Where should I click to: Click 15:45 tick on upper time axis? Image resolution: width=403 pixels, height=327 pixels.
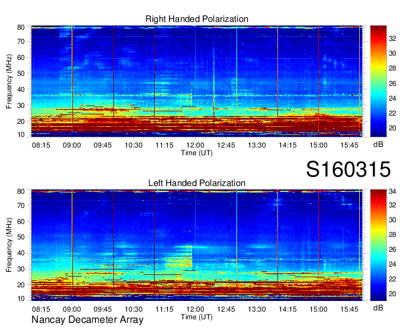(349, 145)
